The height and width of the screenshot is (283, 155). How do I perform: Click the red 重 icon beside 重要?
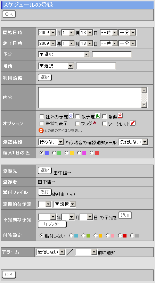coord(120,116)
